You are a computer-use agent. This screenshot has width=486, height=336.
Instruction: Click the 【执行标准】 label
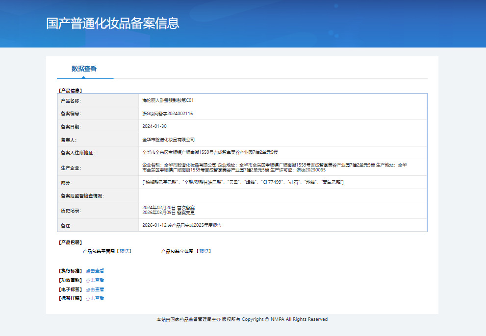pos(70,271)
